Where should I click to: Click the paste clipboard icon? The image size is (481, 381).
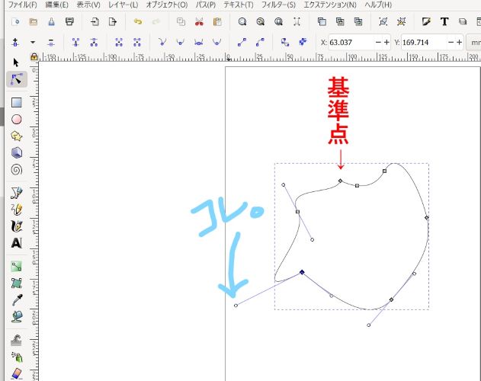tap(217, 21)
